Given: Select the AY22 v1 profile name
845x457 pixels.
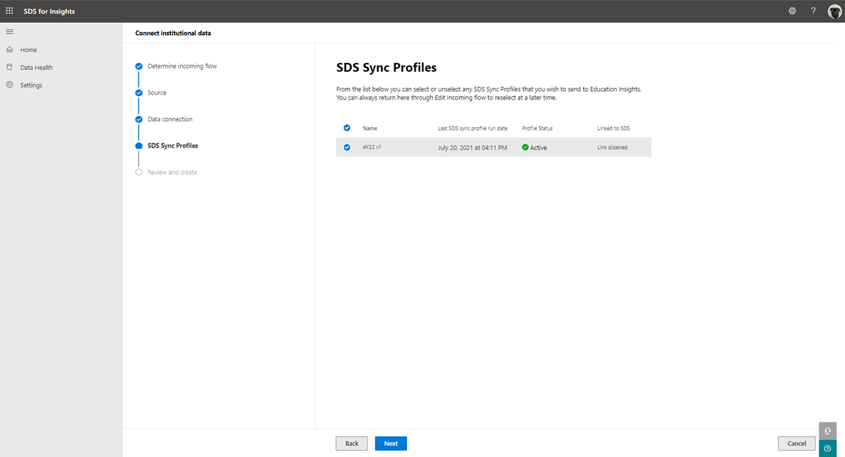Looking at the screenshot, I should point(372,147).
